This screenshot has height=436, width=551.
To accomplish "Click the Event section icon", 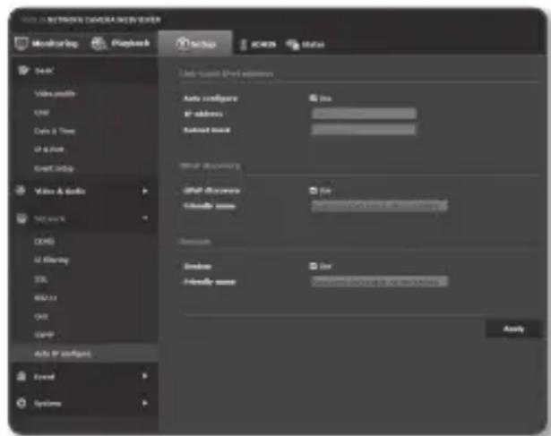I will pyautogui.click(x=22, y=376).
